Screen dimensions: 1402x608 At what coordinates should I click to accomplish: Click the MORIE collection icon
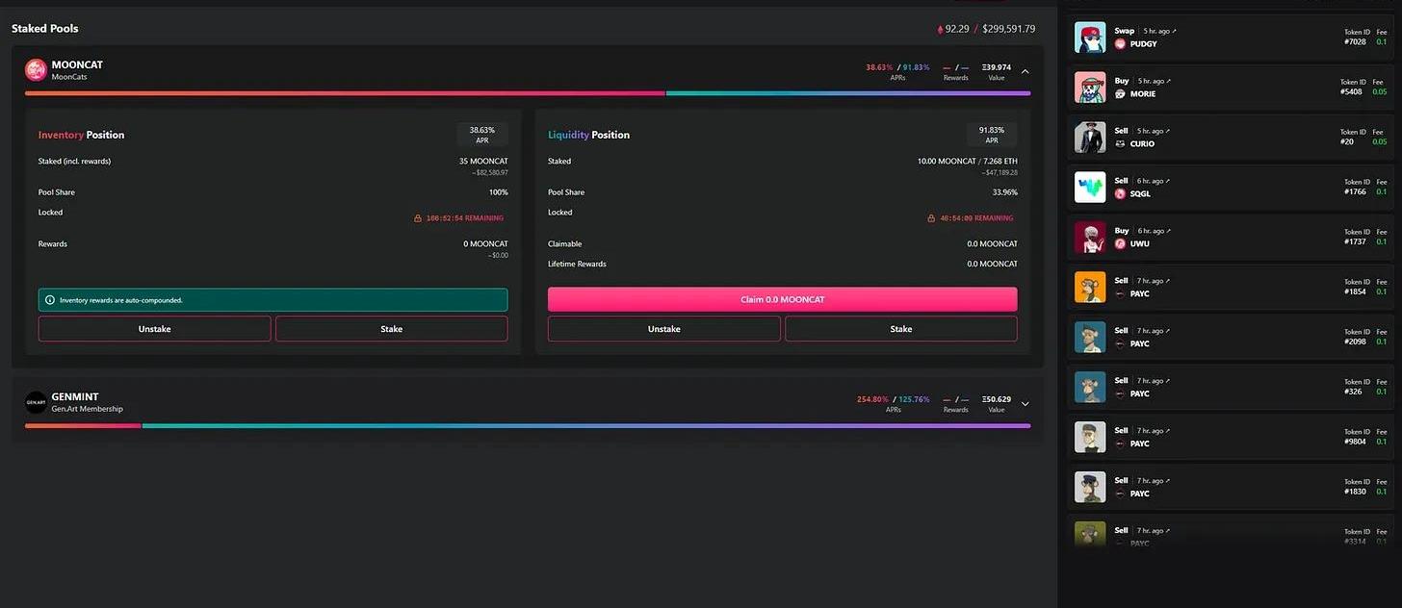(x=1120, y=94)
